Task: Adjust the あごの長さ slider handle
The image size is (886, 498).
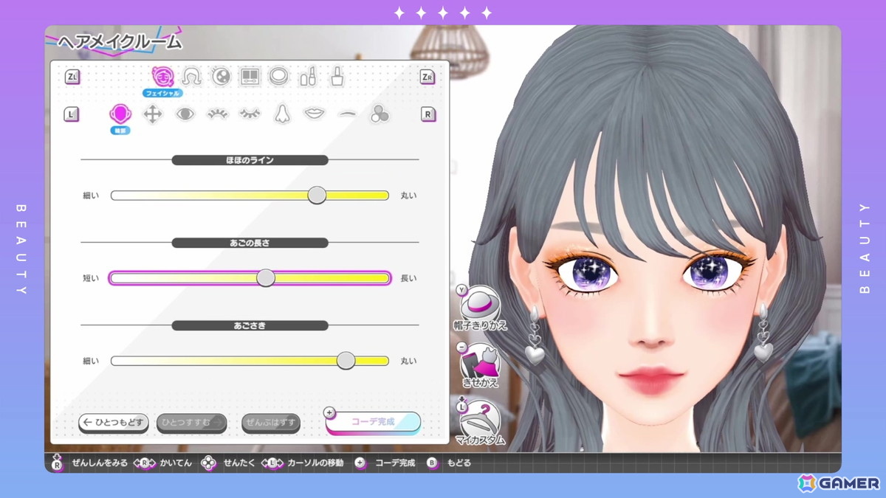Action: pos(266,278)
